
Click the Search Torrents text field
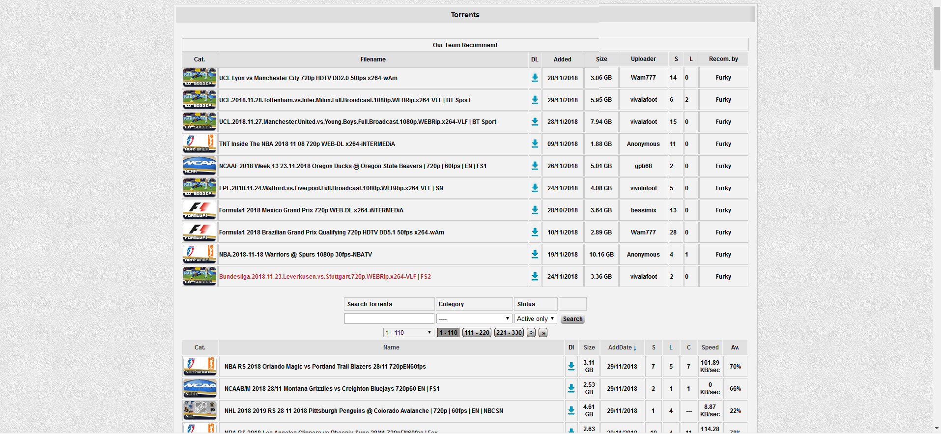(389, 318)
